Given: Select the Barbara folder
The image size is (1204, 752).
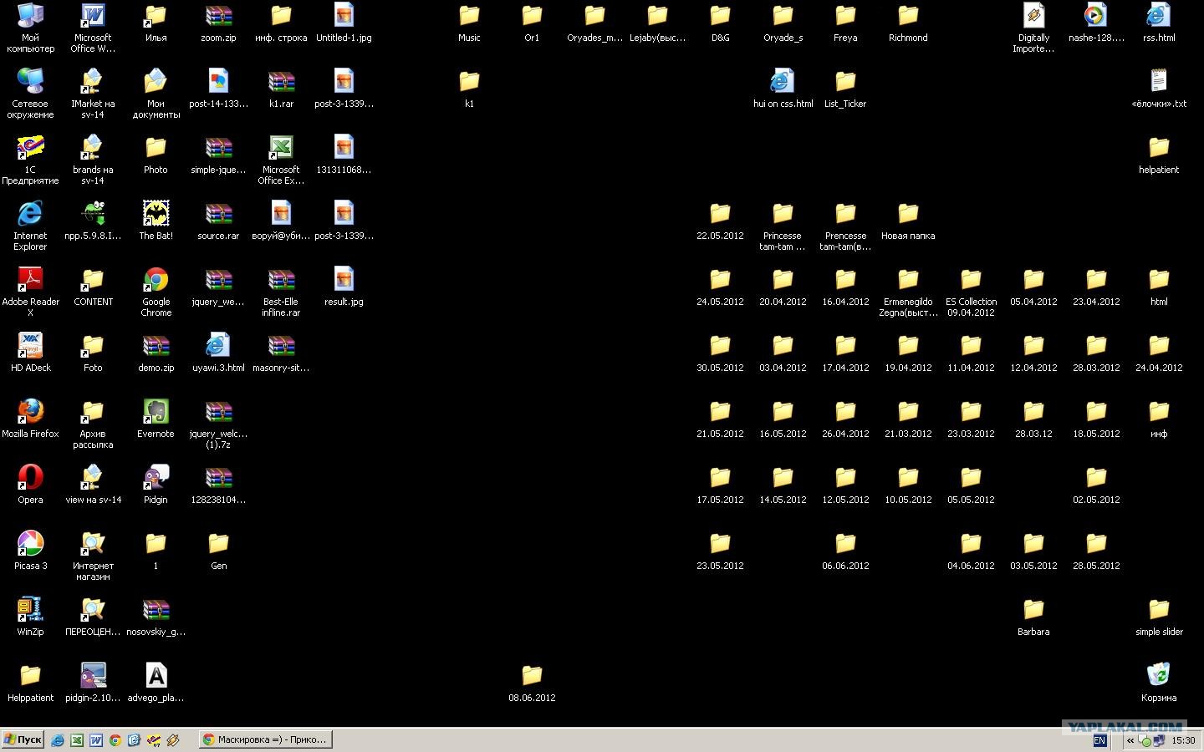Looking at the screenshot, I should [1033, 616].
